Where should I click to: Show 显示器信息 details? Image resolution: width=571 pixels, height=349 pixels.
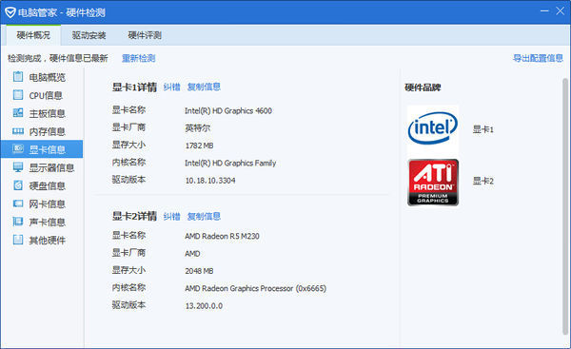click(x=42, y=167)
